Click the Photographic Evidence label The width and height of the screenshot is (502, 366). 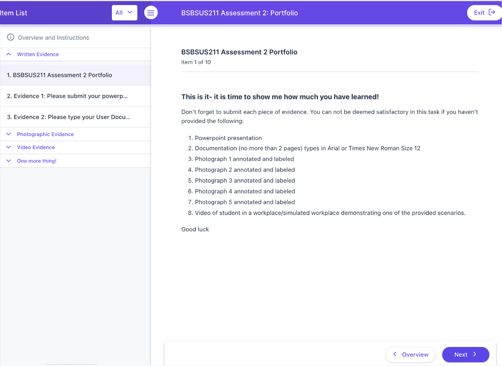click(x=45, y=134)
